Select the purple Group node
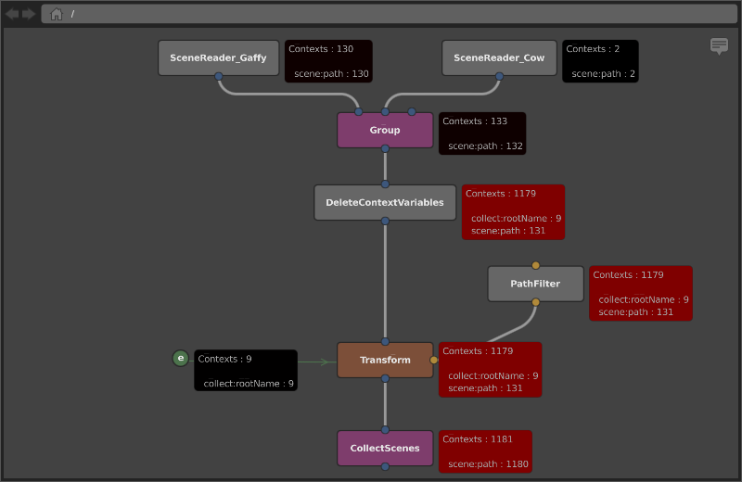742x482 pixels. [x=385, y=130]
